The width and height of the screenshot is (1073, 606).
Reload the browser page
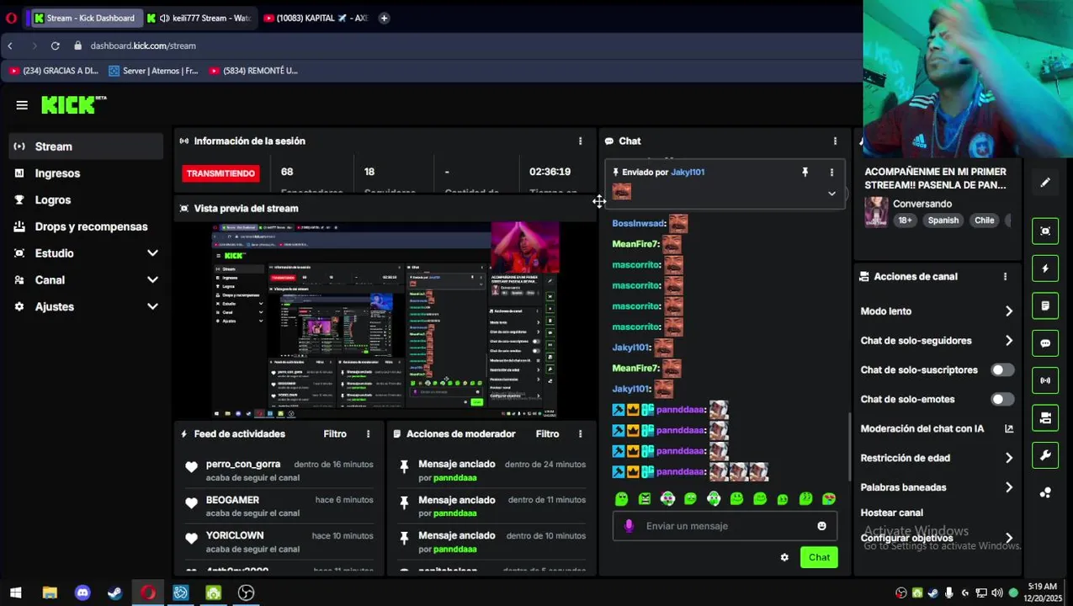[x=56, y=45]
